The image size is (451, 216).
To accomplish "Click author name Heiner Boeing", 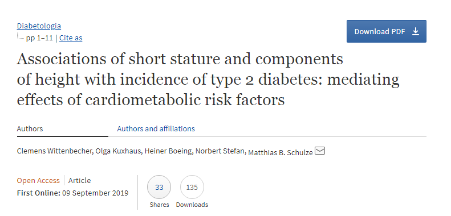I will click(x=168, y=151).
